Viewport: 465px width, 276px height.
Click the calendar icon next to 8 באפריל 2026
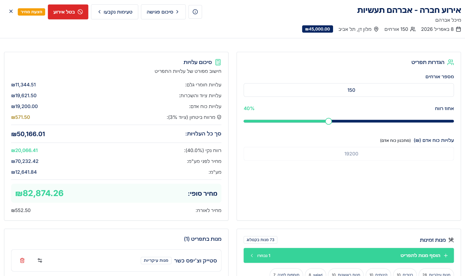[458, 29]
